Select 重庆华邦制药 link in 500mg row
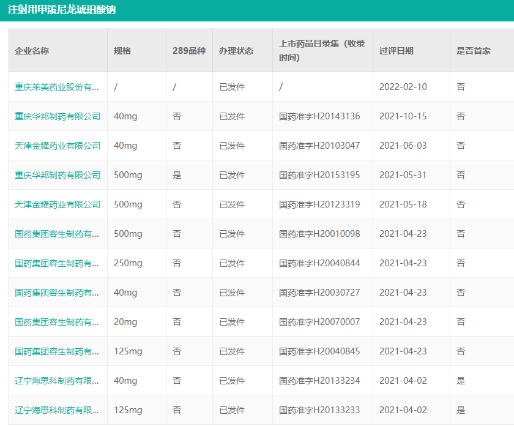The width and height of the screenshot is (514, 426). (58, 175)
